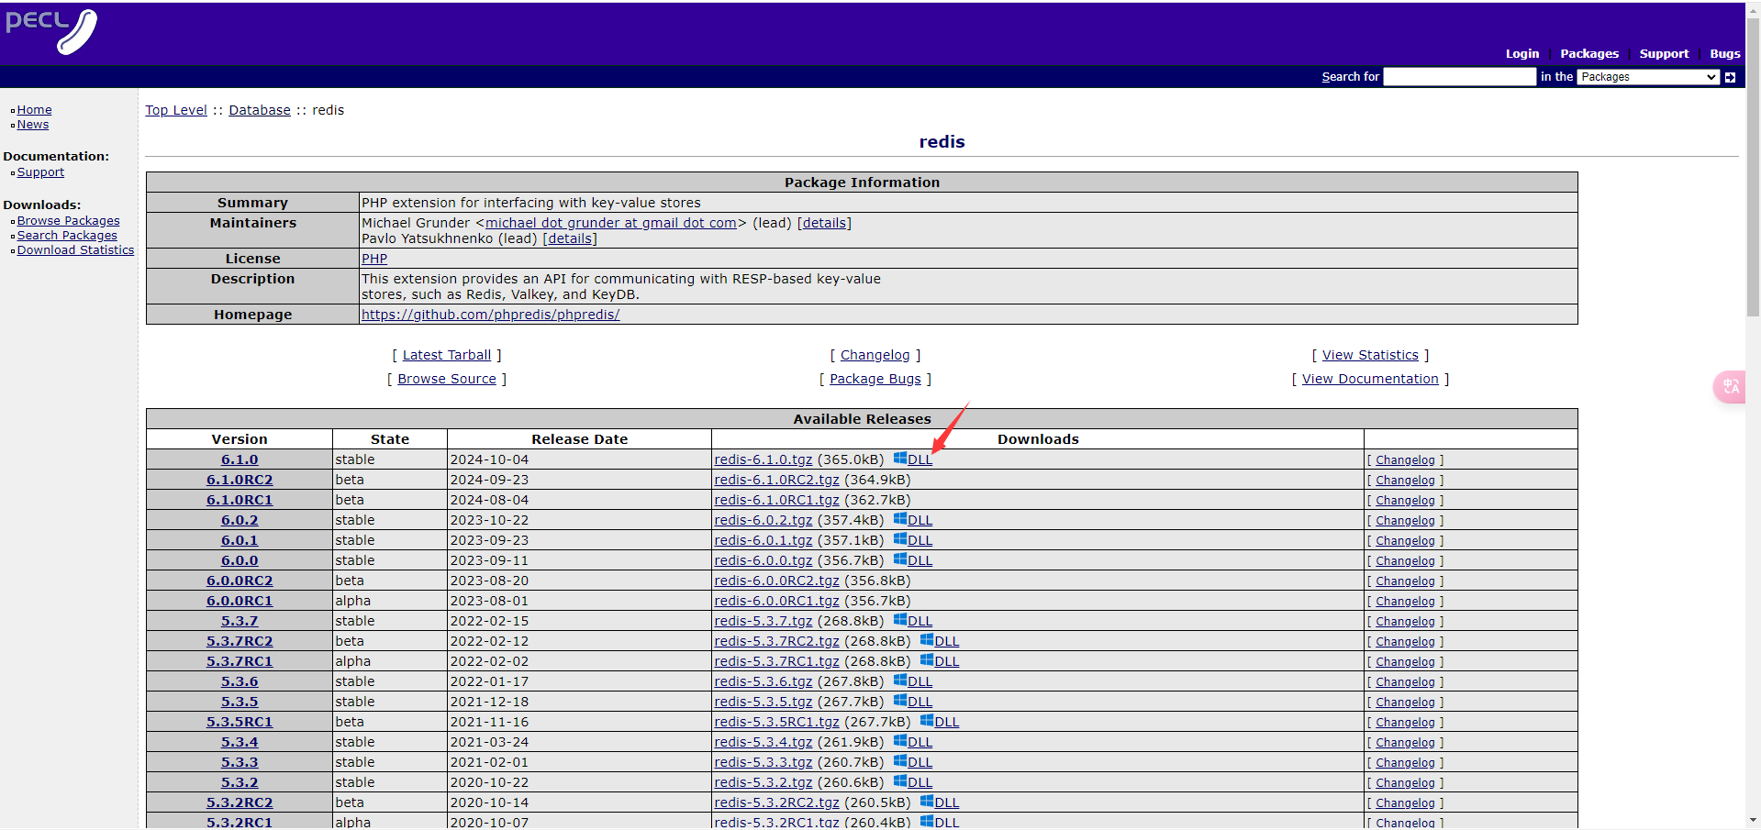This screenshot has width=1761, height=830.
Task: Click the search submit arrow icon
Action: 1730,77
